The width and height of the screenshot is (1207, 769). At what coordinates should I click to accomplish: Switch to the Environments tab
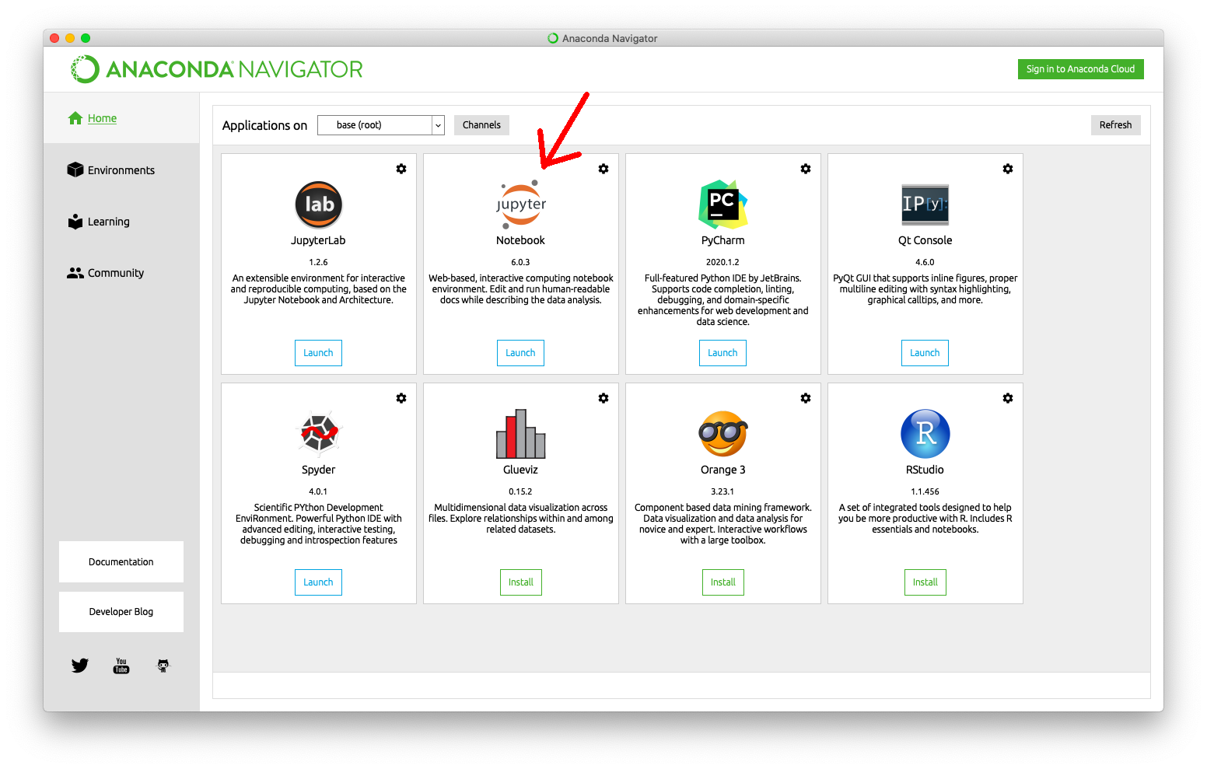click(121, 170)
